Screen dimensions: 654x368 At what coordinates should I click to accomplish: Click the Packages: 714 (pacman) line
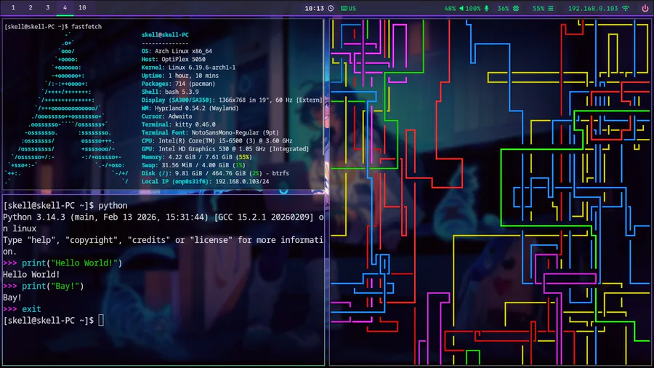179,84
